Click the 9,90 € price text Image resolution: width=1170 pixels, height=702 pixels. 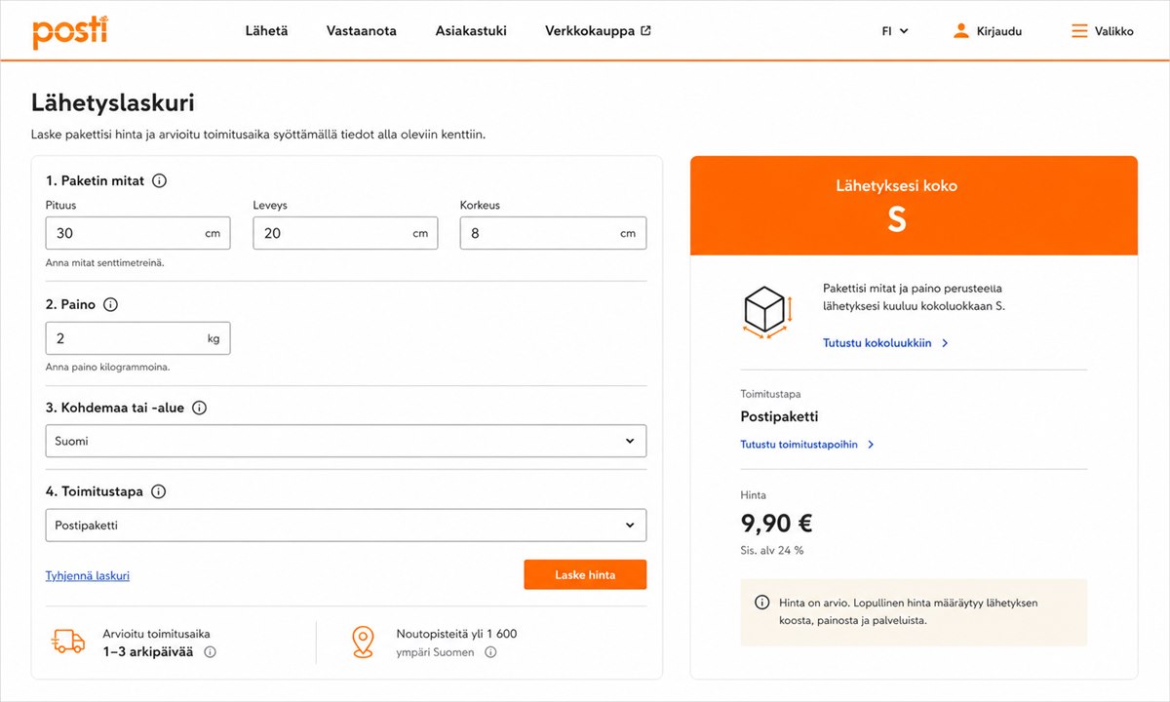pos(777,524)
